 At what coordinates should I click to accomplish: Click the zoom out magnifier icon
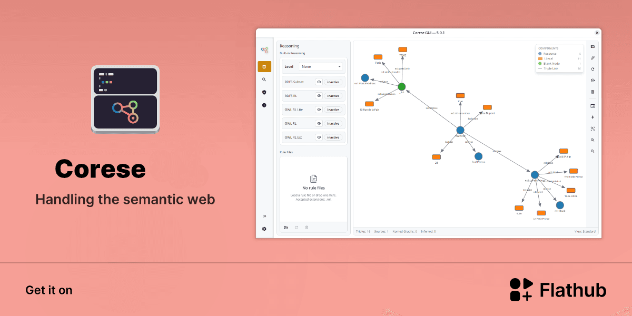(593, 152)
